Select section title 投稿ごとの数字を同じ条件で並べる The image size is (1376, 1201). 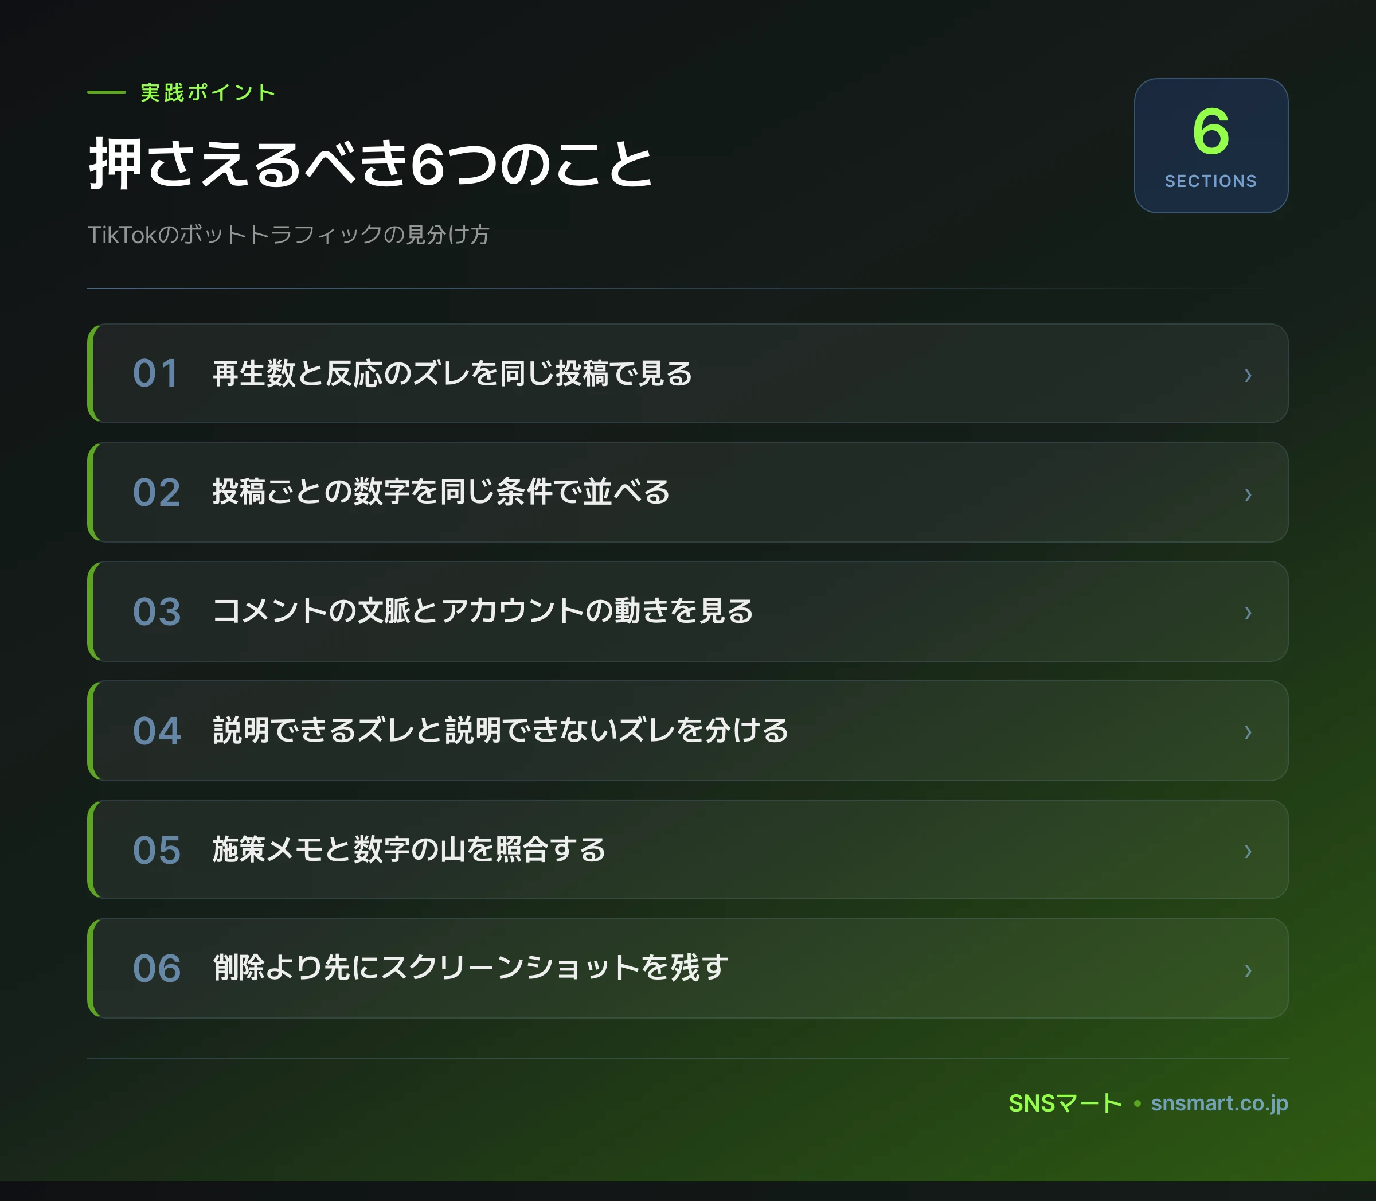[x=441, y=492]
